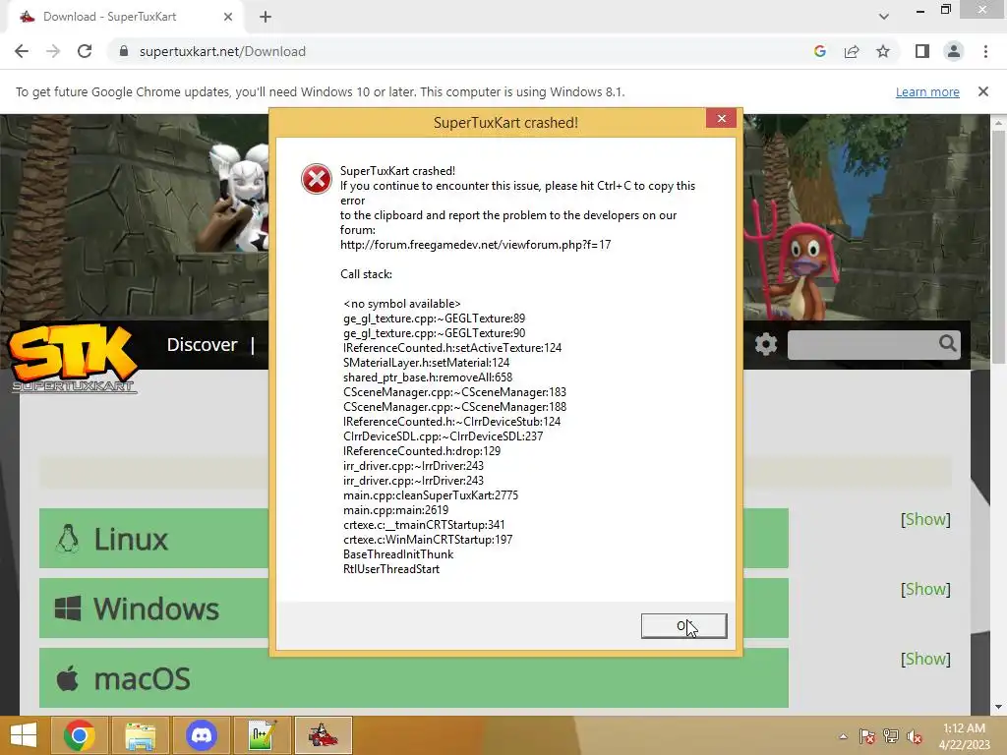The height and width of the screenshot is (755, 1007).
Task: Click 'Call stack:' label
Action: 366,274
